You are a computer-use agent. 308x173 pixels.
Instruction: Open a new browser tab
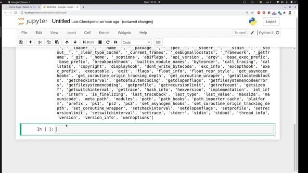coord(83,7)
